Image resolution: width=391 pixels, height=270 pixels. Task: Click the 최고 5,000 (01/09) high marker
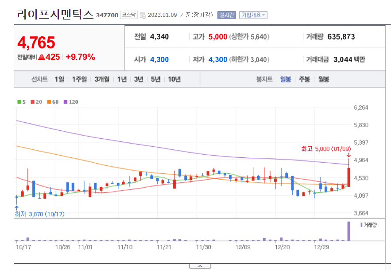click(x=326, y=149)
